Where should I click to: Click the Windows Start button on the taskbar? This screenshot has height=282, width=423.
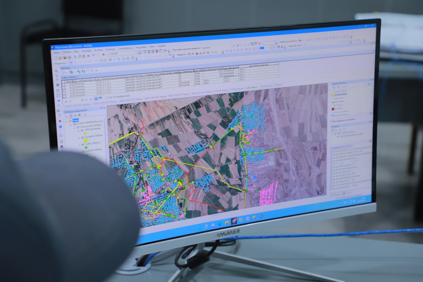[199, 228]
